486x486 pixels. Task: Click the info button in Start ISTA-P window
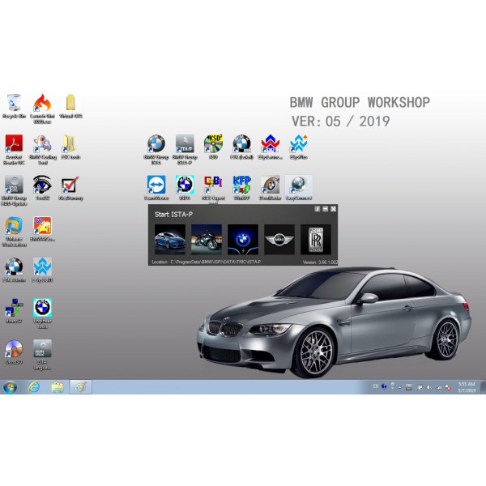[317, 209]
